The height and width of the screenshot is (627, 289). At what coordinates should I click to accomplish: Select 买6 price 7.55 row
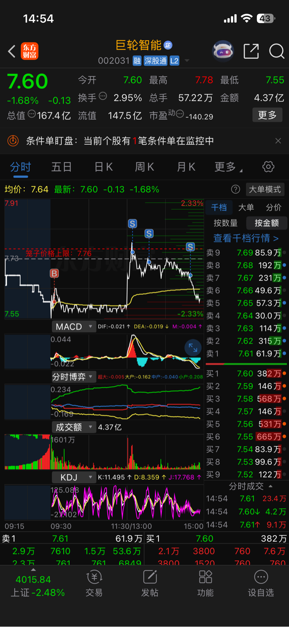[246, 437]
